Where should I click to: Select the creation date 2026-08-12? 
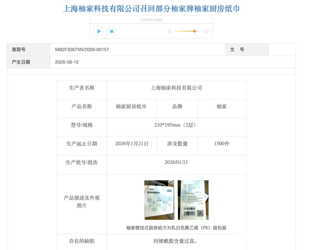point(67,62)
